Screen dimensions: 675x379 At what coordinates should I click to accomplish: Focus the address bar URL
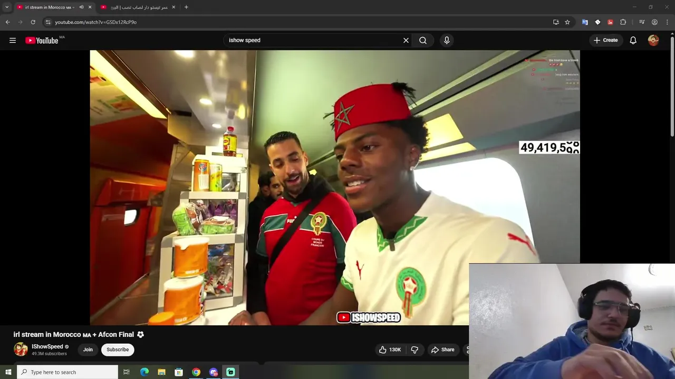point(95,22)
